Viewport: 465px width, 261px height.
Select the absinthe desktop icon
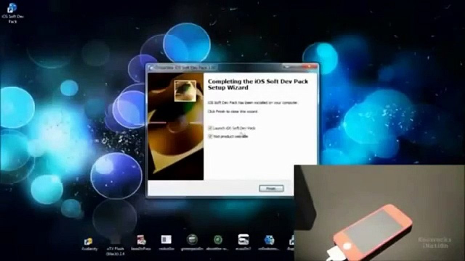coord(218,243)
